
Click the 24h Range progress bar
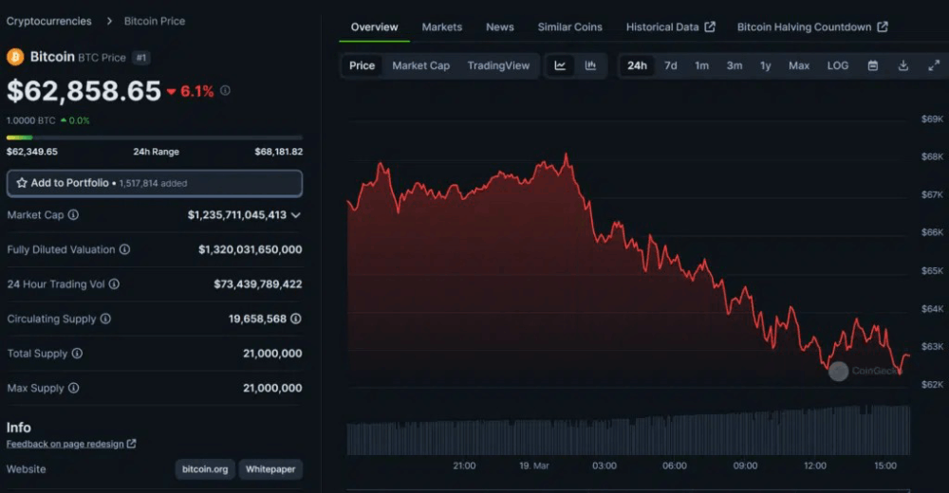click(155, 137)
